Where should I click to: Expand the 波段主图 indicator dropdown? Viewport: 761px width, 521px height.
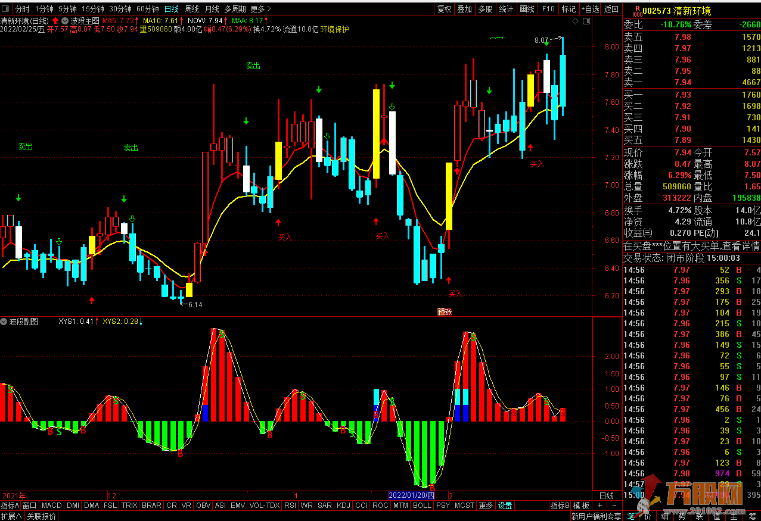tap(65, 20)
